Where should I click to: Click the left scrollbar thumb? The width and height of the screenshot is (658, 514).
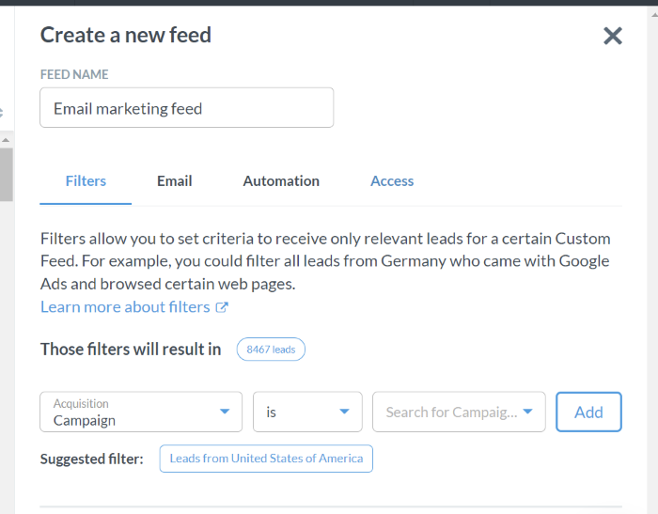(6, 174)
